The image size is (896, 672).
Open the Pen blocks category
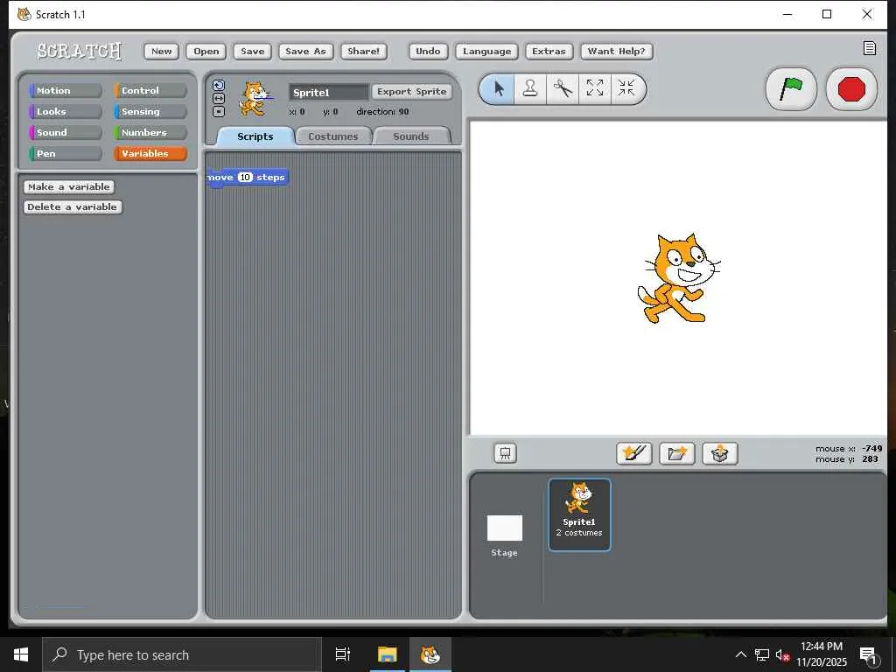point(65,154)
